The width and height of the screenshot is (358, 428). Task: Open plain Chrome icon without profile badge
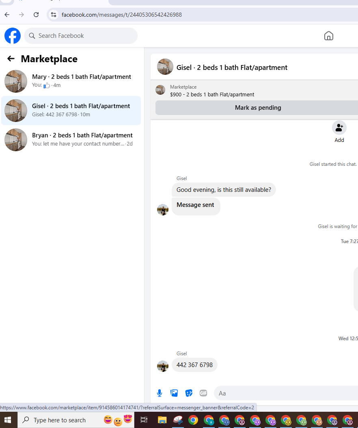point(193,420)
